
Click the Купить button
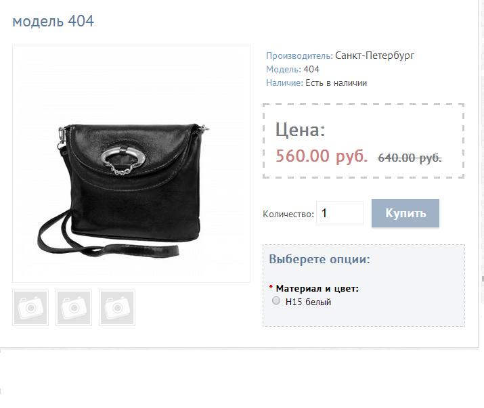tap(405, 213)
